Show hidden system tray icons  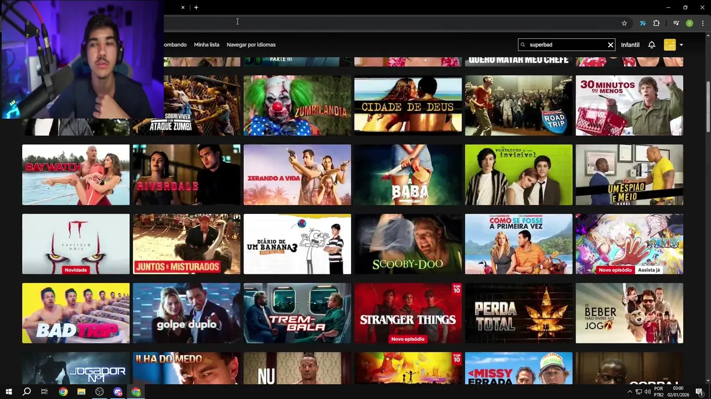[x=630, y=392]
